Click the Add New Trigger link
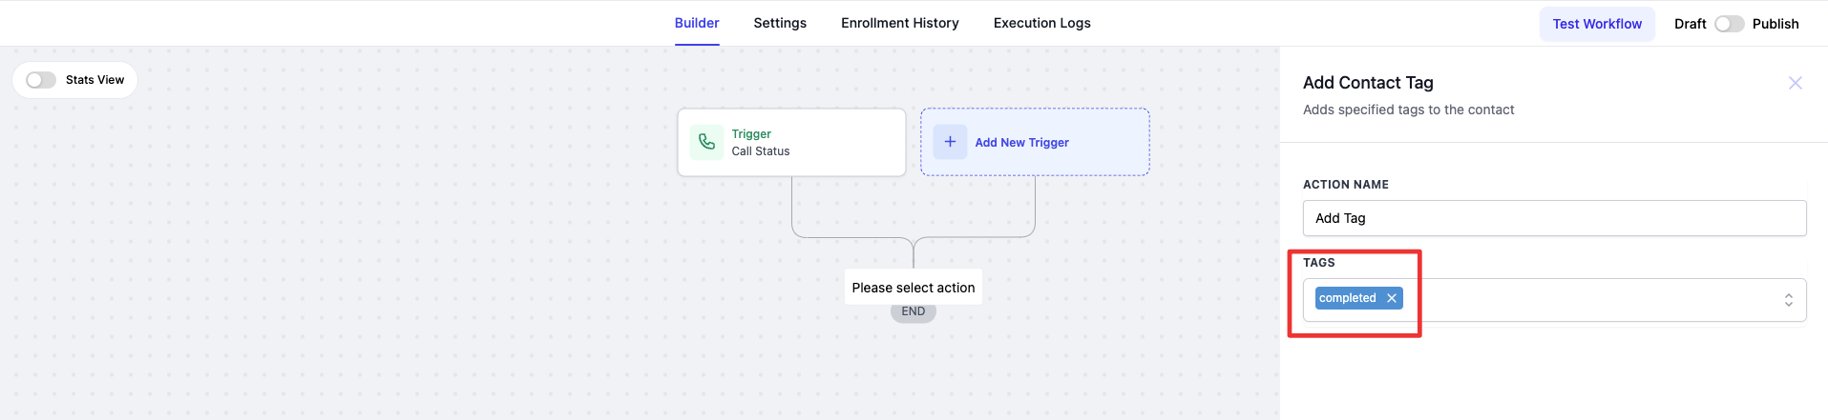Image resolution: width=1828 pixels, height=420 pixels. (x=1021, y=143)
